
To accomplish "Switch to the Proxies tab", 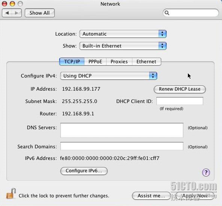I will click(119, 62).
